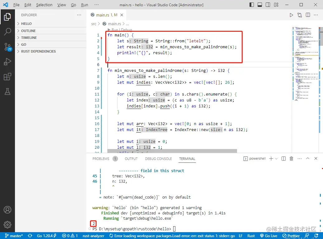Open the File menu
Image resolution: width=323 pixels, height=239 pixels.
tap(16, 5)
